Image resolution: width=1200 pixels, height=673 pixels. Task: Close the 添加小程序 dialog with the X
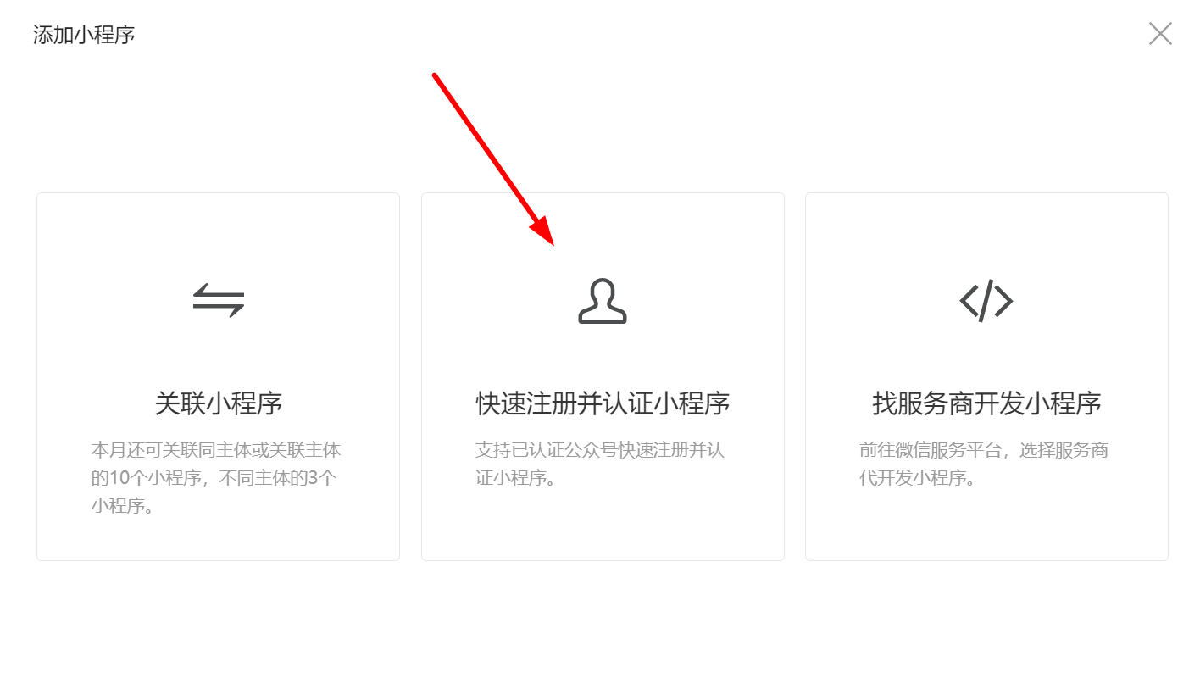(1160, 34)
